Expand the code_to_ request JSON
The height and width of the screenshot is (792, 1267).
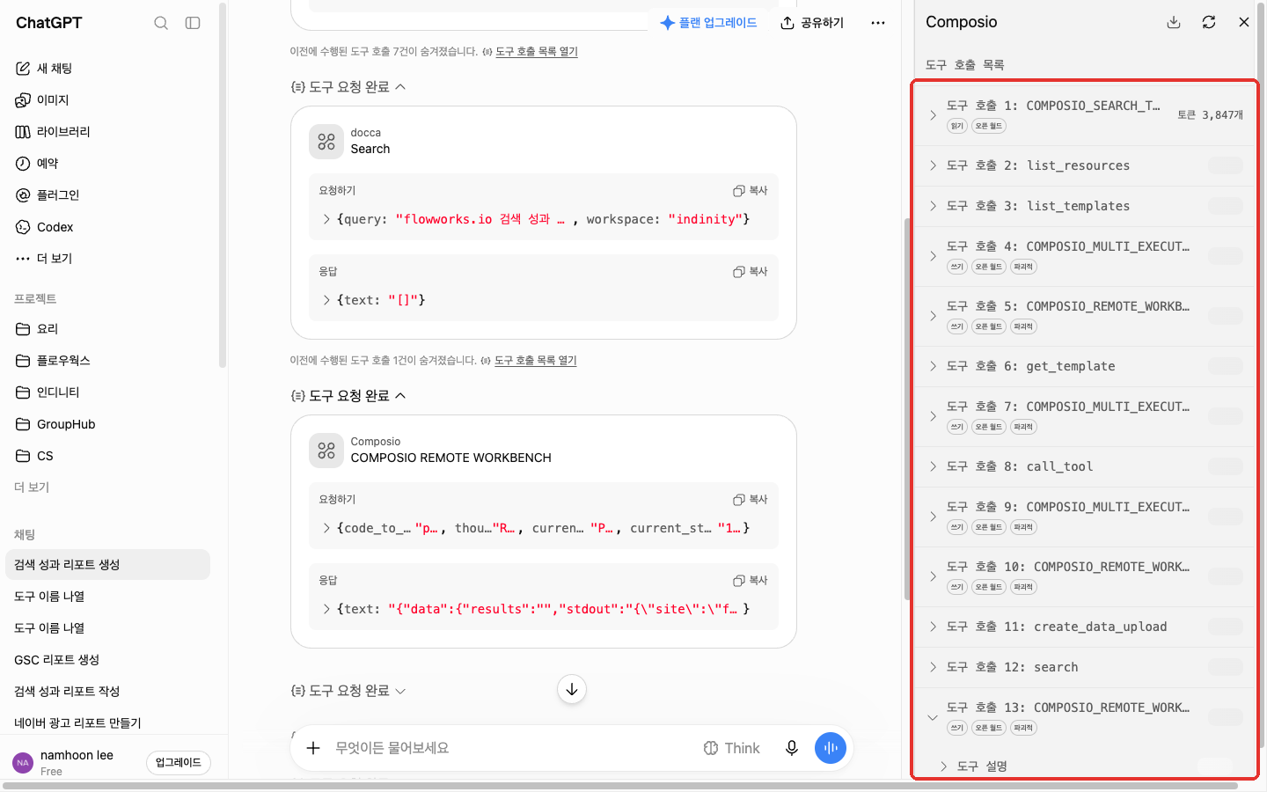[x=326, y=528]
